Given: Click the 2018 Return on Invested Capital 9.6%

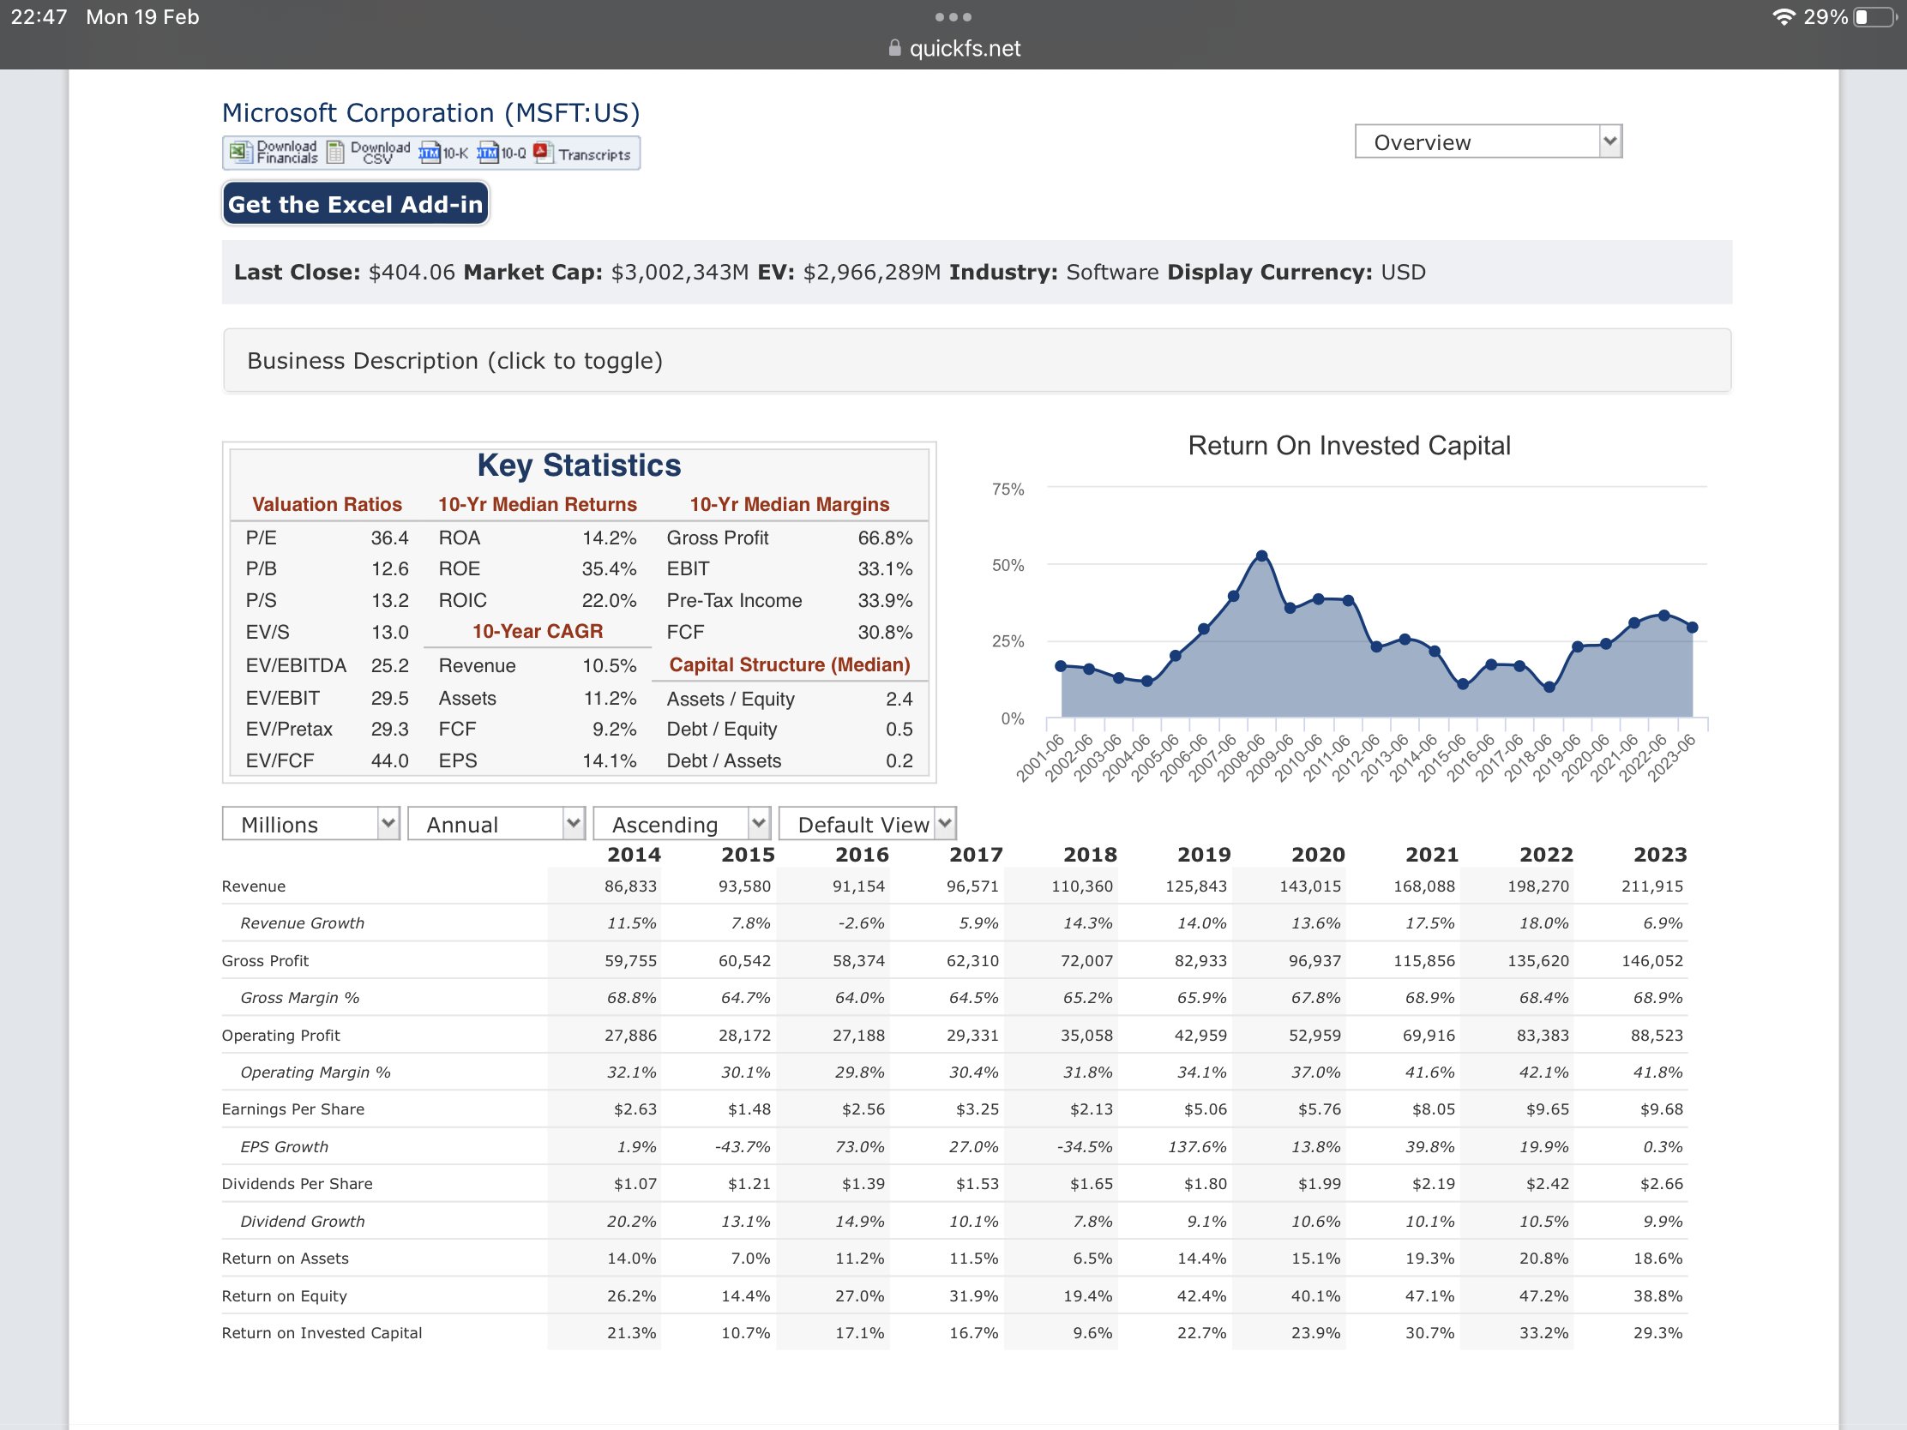Looking at the screenshot, I should [x=1092, y=1332].
